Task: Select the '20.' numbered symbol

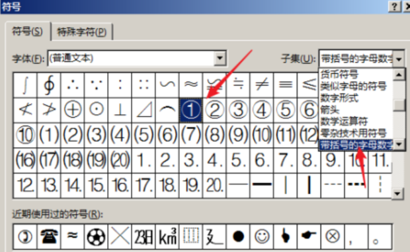Action: coord(214,185)
